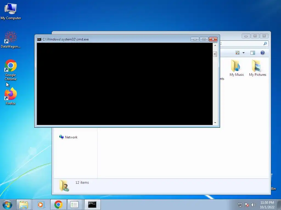The image size is (281, 210).
Task: Maximize the cmd.exe window
Action: [204, 39]
